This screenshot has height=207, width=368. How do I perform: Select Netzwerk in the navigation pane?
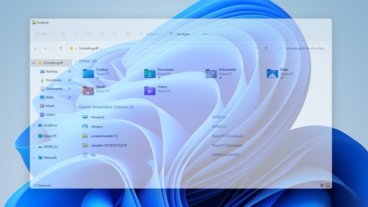[x=50, y=158]
